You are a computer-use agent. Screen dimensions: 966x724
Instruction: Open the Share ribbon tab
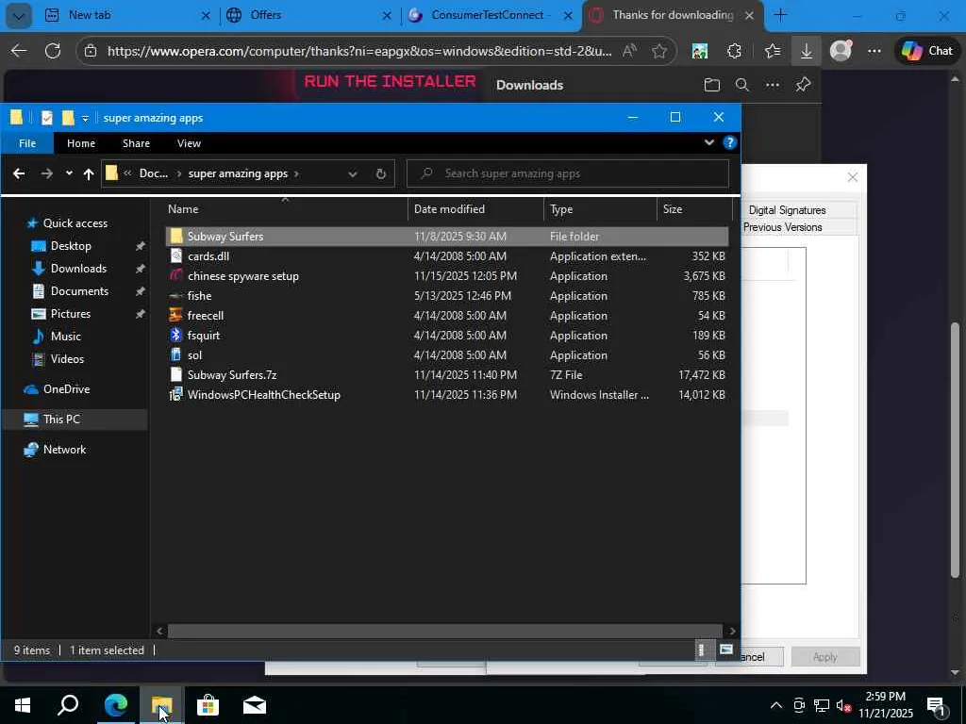[136, 143]
